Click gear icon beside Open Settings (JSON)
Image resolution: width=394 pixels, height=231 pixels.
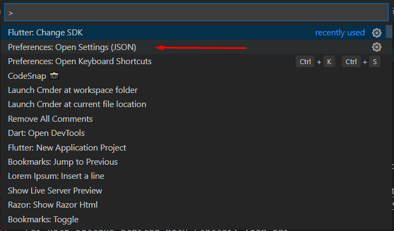pos(377,47)
